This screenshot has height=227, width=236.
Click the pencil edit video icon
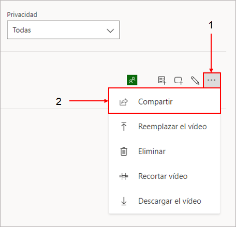(195, 80)
